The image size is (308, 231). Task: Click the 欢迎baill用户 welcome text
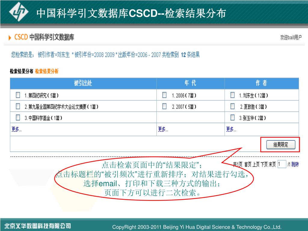coord(291,37)
